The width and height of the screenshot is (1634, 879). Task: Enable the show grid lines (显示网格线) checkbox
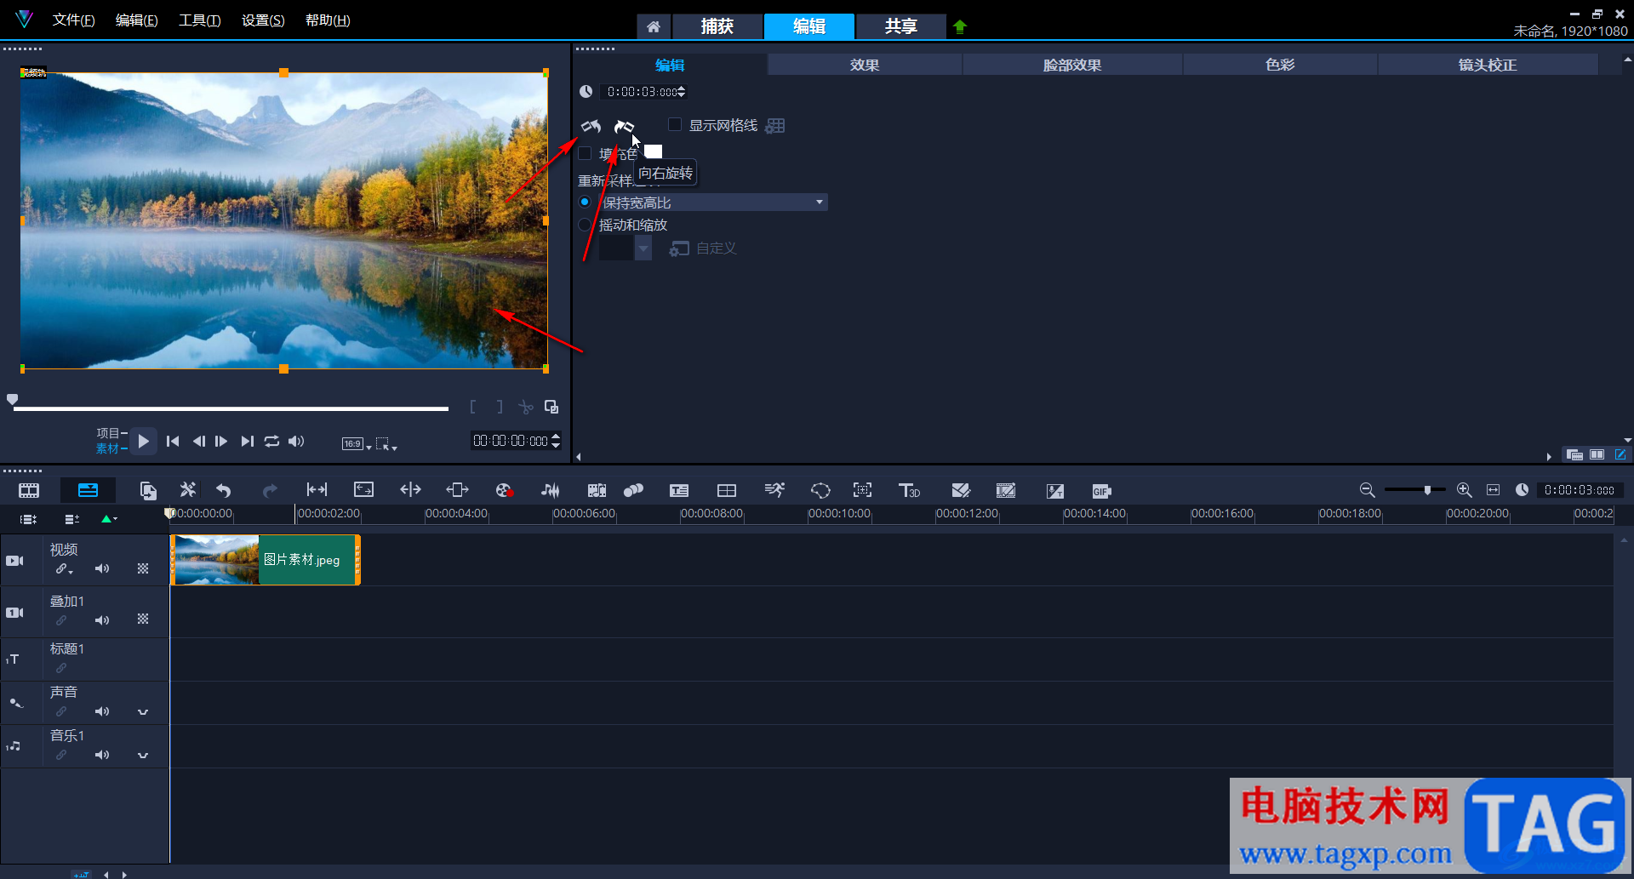point(675,124)
